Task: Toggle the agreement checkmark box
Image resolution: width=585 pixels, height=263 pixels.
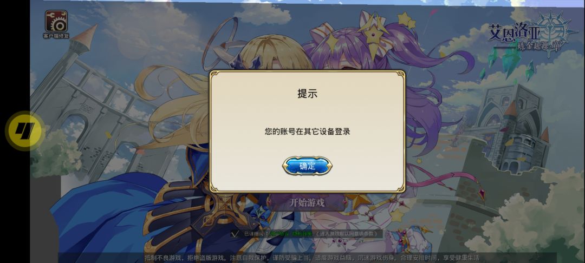Action: [235, 234]
